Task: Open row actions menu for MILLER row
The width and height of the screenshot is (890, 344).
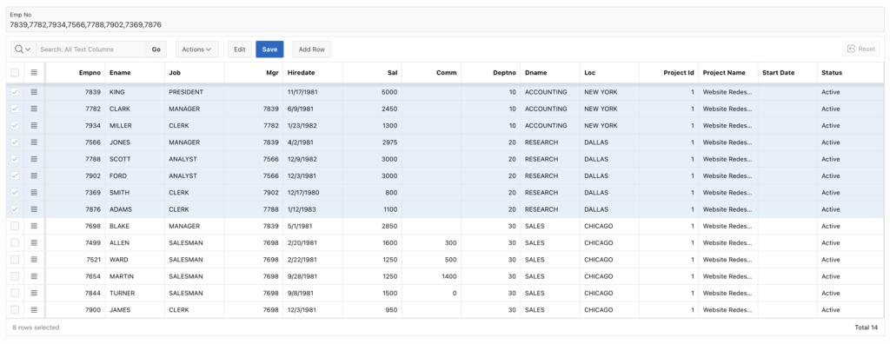Action: click(x=34, y=125)
